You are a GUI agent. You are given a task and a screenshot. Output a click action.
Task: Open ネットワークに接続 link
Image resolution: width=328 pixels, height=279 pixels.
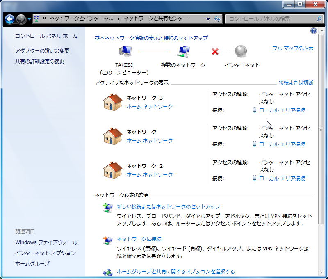139,239
